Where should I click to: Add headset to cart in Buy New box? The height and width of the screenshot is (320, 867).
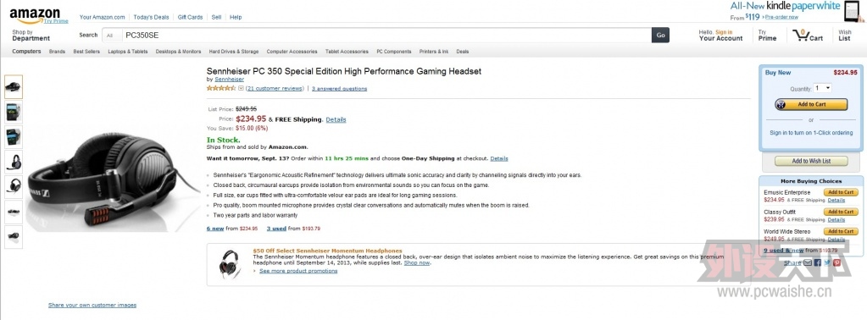[811, 104]
